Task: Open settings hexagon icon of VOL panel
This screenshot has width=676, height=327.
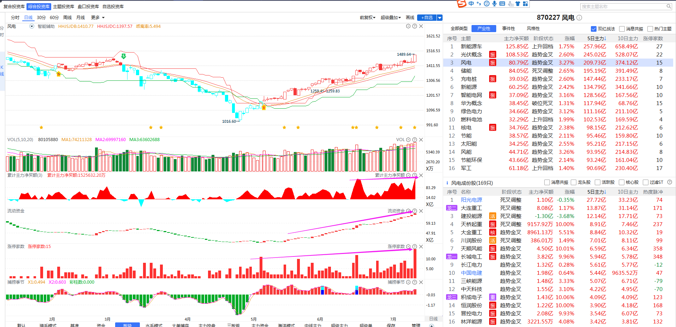Action: (x=408, y=140)
